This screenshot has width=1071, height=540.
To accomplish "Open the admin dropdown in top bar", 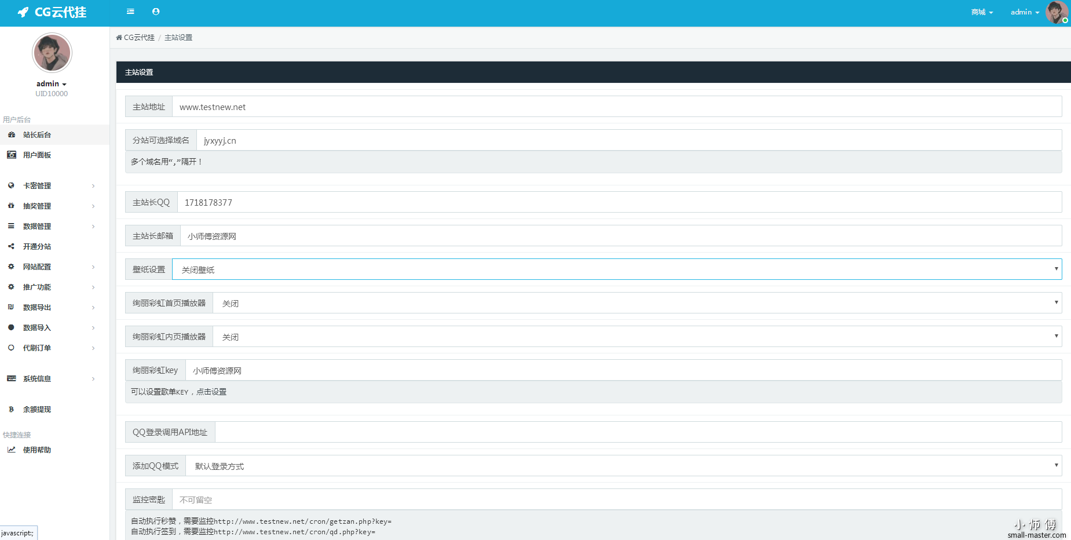I will coord(1025,12).
